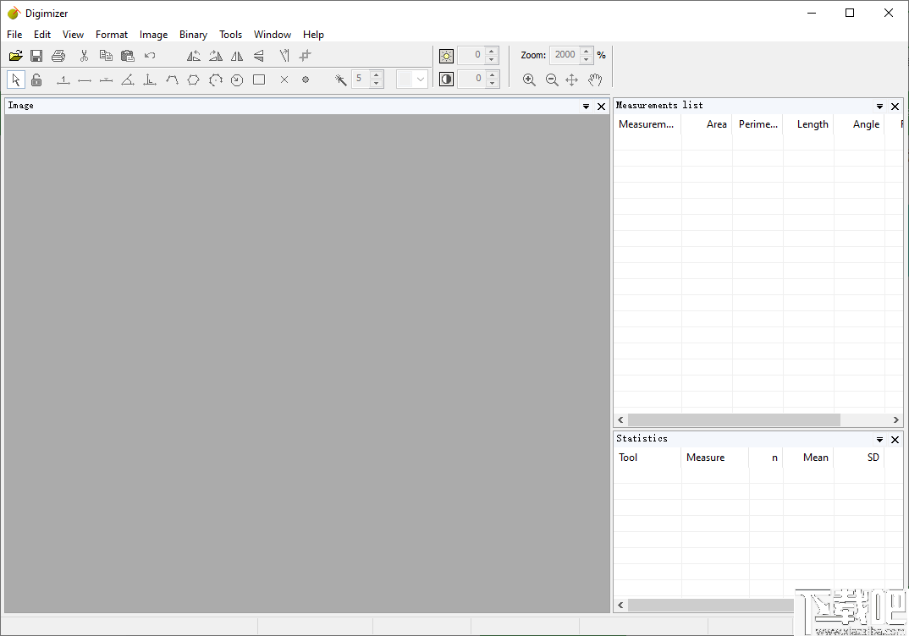Click the contrast half-circle icon
This screenshot has width=909, height=636.
pyautogui.click(x=446, y=79)
